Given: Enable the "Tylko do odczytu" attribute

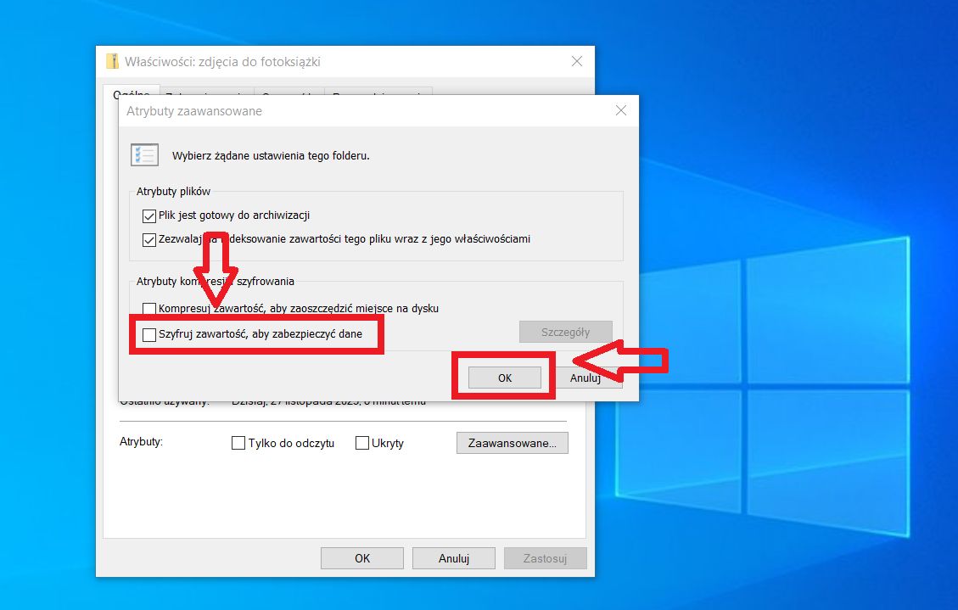Looking at the screenshot, I should coord(238,443).
